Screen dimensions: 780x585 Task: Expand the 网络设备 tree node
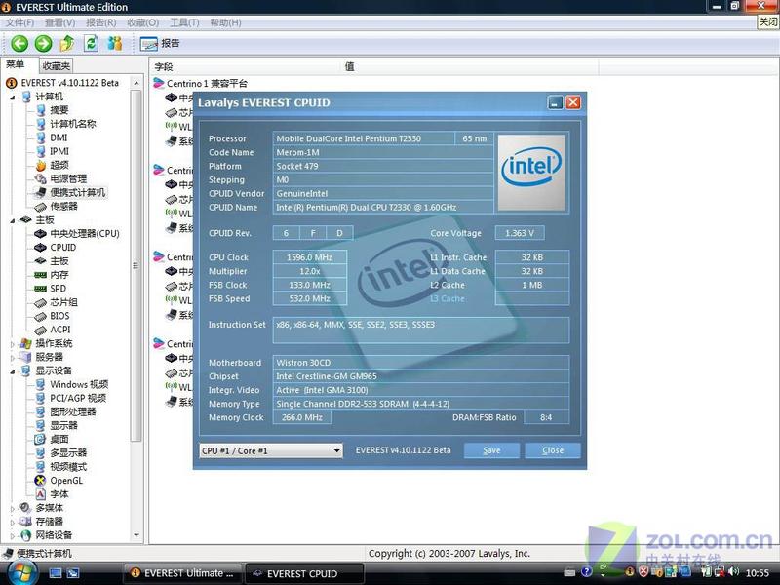(x=13, y=535)
